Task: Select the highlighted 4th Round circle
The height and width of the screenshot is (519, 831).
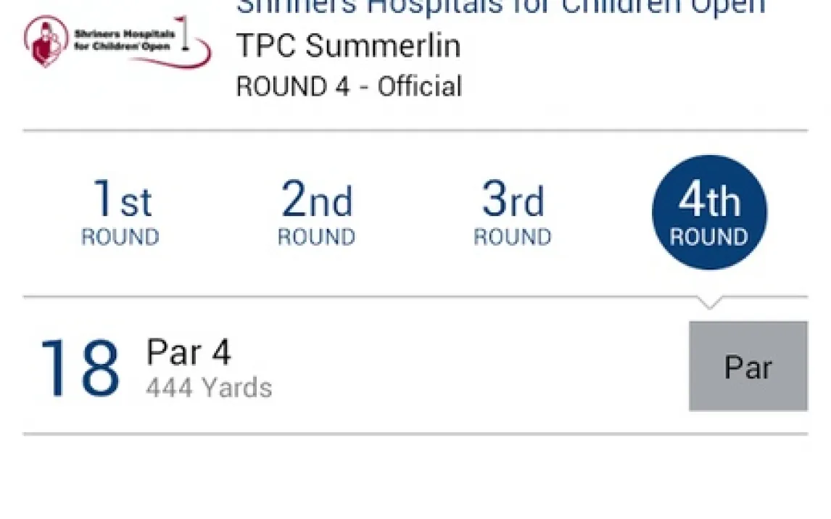Action: tap(709, 212)
